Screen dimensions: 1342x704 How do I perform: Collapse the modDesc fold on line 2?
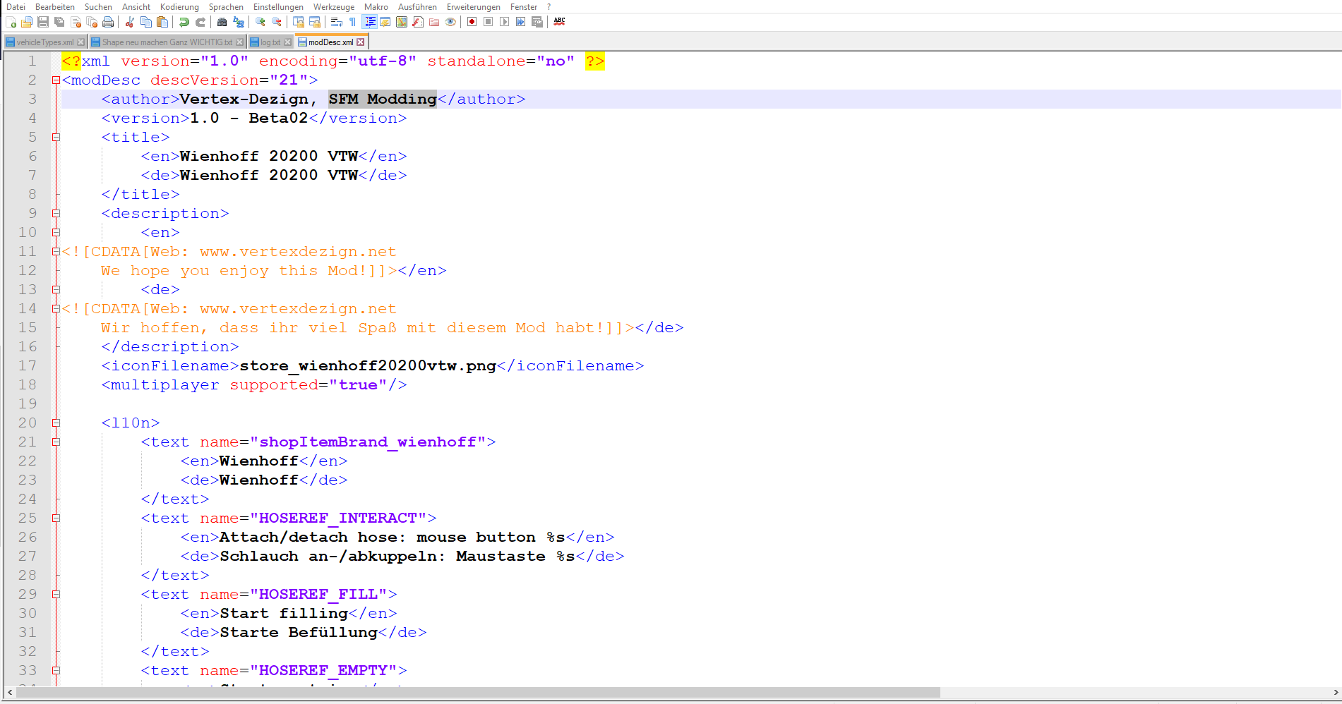tap(56, 80)
